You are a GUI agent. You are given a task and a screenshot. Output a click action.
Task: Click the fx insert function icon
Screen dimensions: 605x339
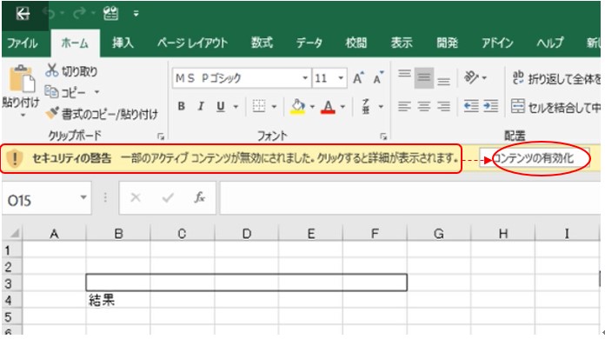pos(199,198)
